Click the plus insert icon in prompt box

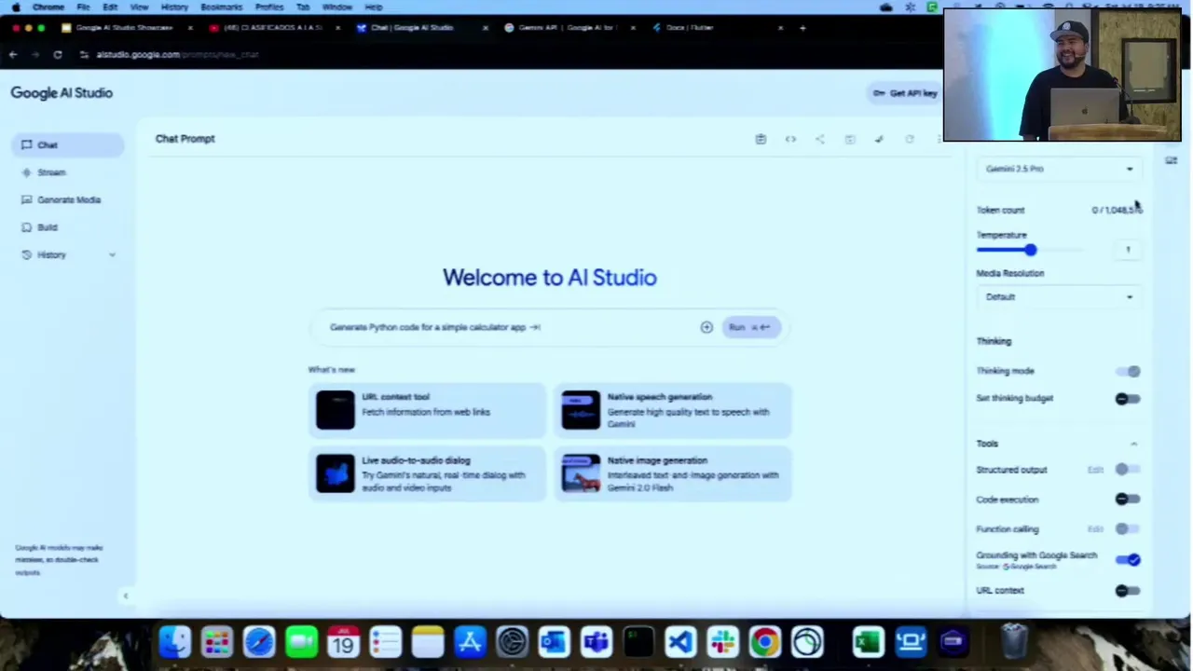click(706, 327)
